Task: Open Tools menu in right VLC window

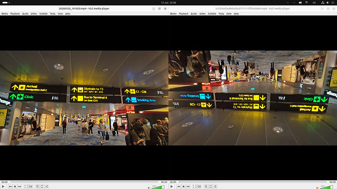Action: click(x=221, y=14)
